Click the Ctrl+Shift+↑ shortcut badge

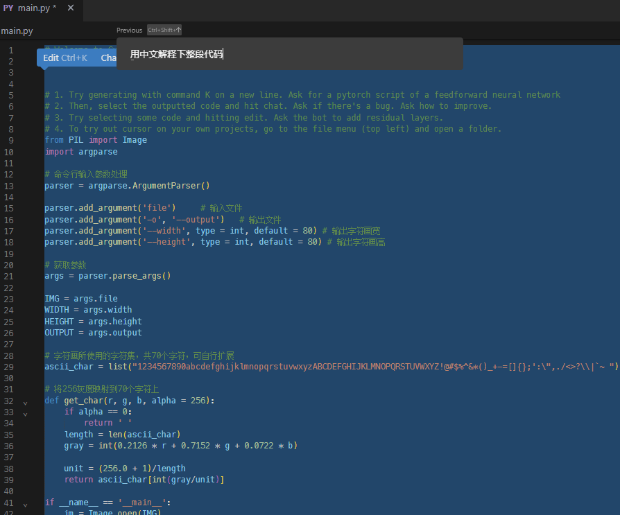pyautogui.click(x=164, y=30)
